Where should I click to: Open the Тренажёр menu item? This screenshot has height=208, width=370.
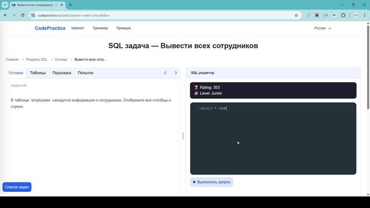tap(100, 28)
